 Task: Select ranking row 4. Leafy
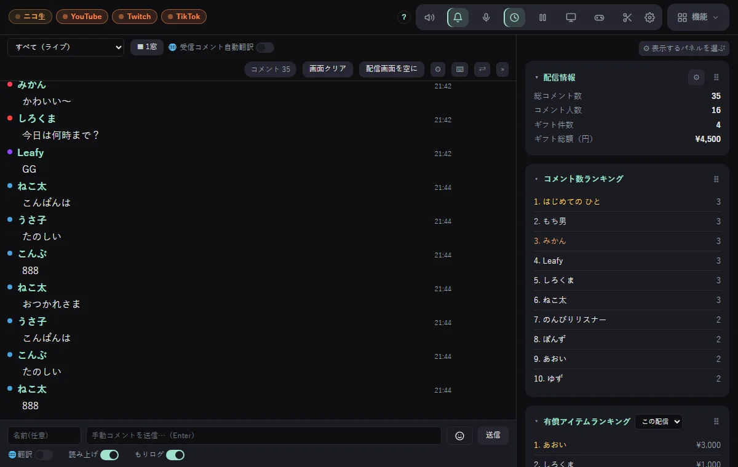tap(627, 261)
